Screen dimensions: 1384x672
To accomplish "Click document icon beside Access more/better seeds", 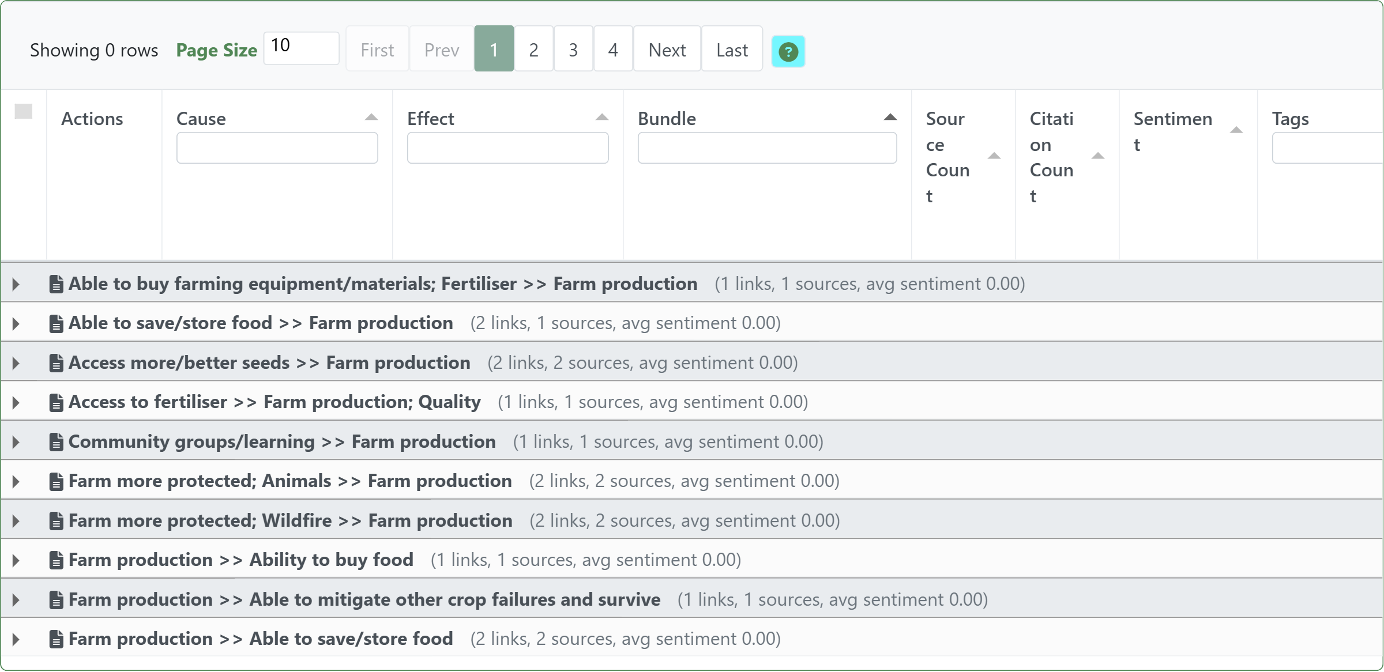I will click(x=56, y=363).
